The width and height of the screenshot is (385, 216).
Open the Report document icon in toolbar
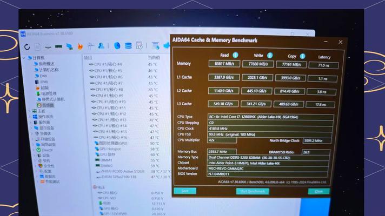tap(37, 46)
